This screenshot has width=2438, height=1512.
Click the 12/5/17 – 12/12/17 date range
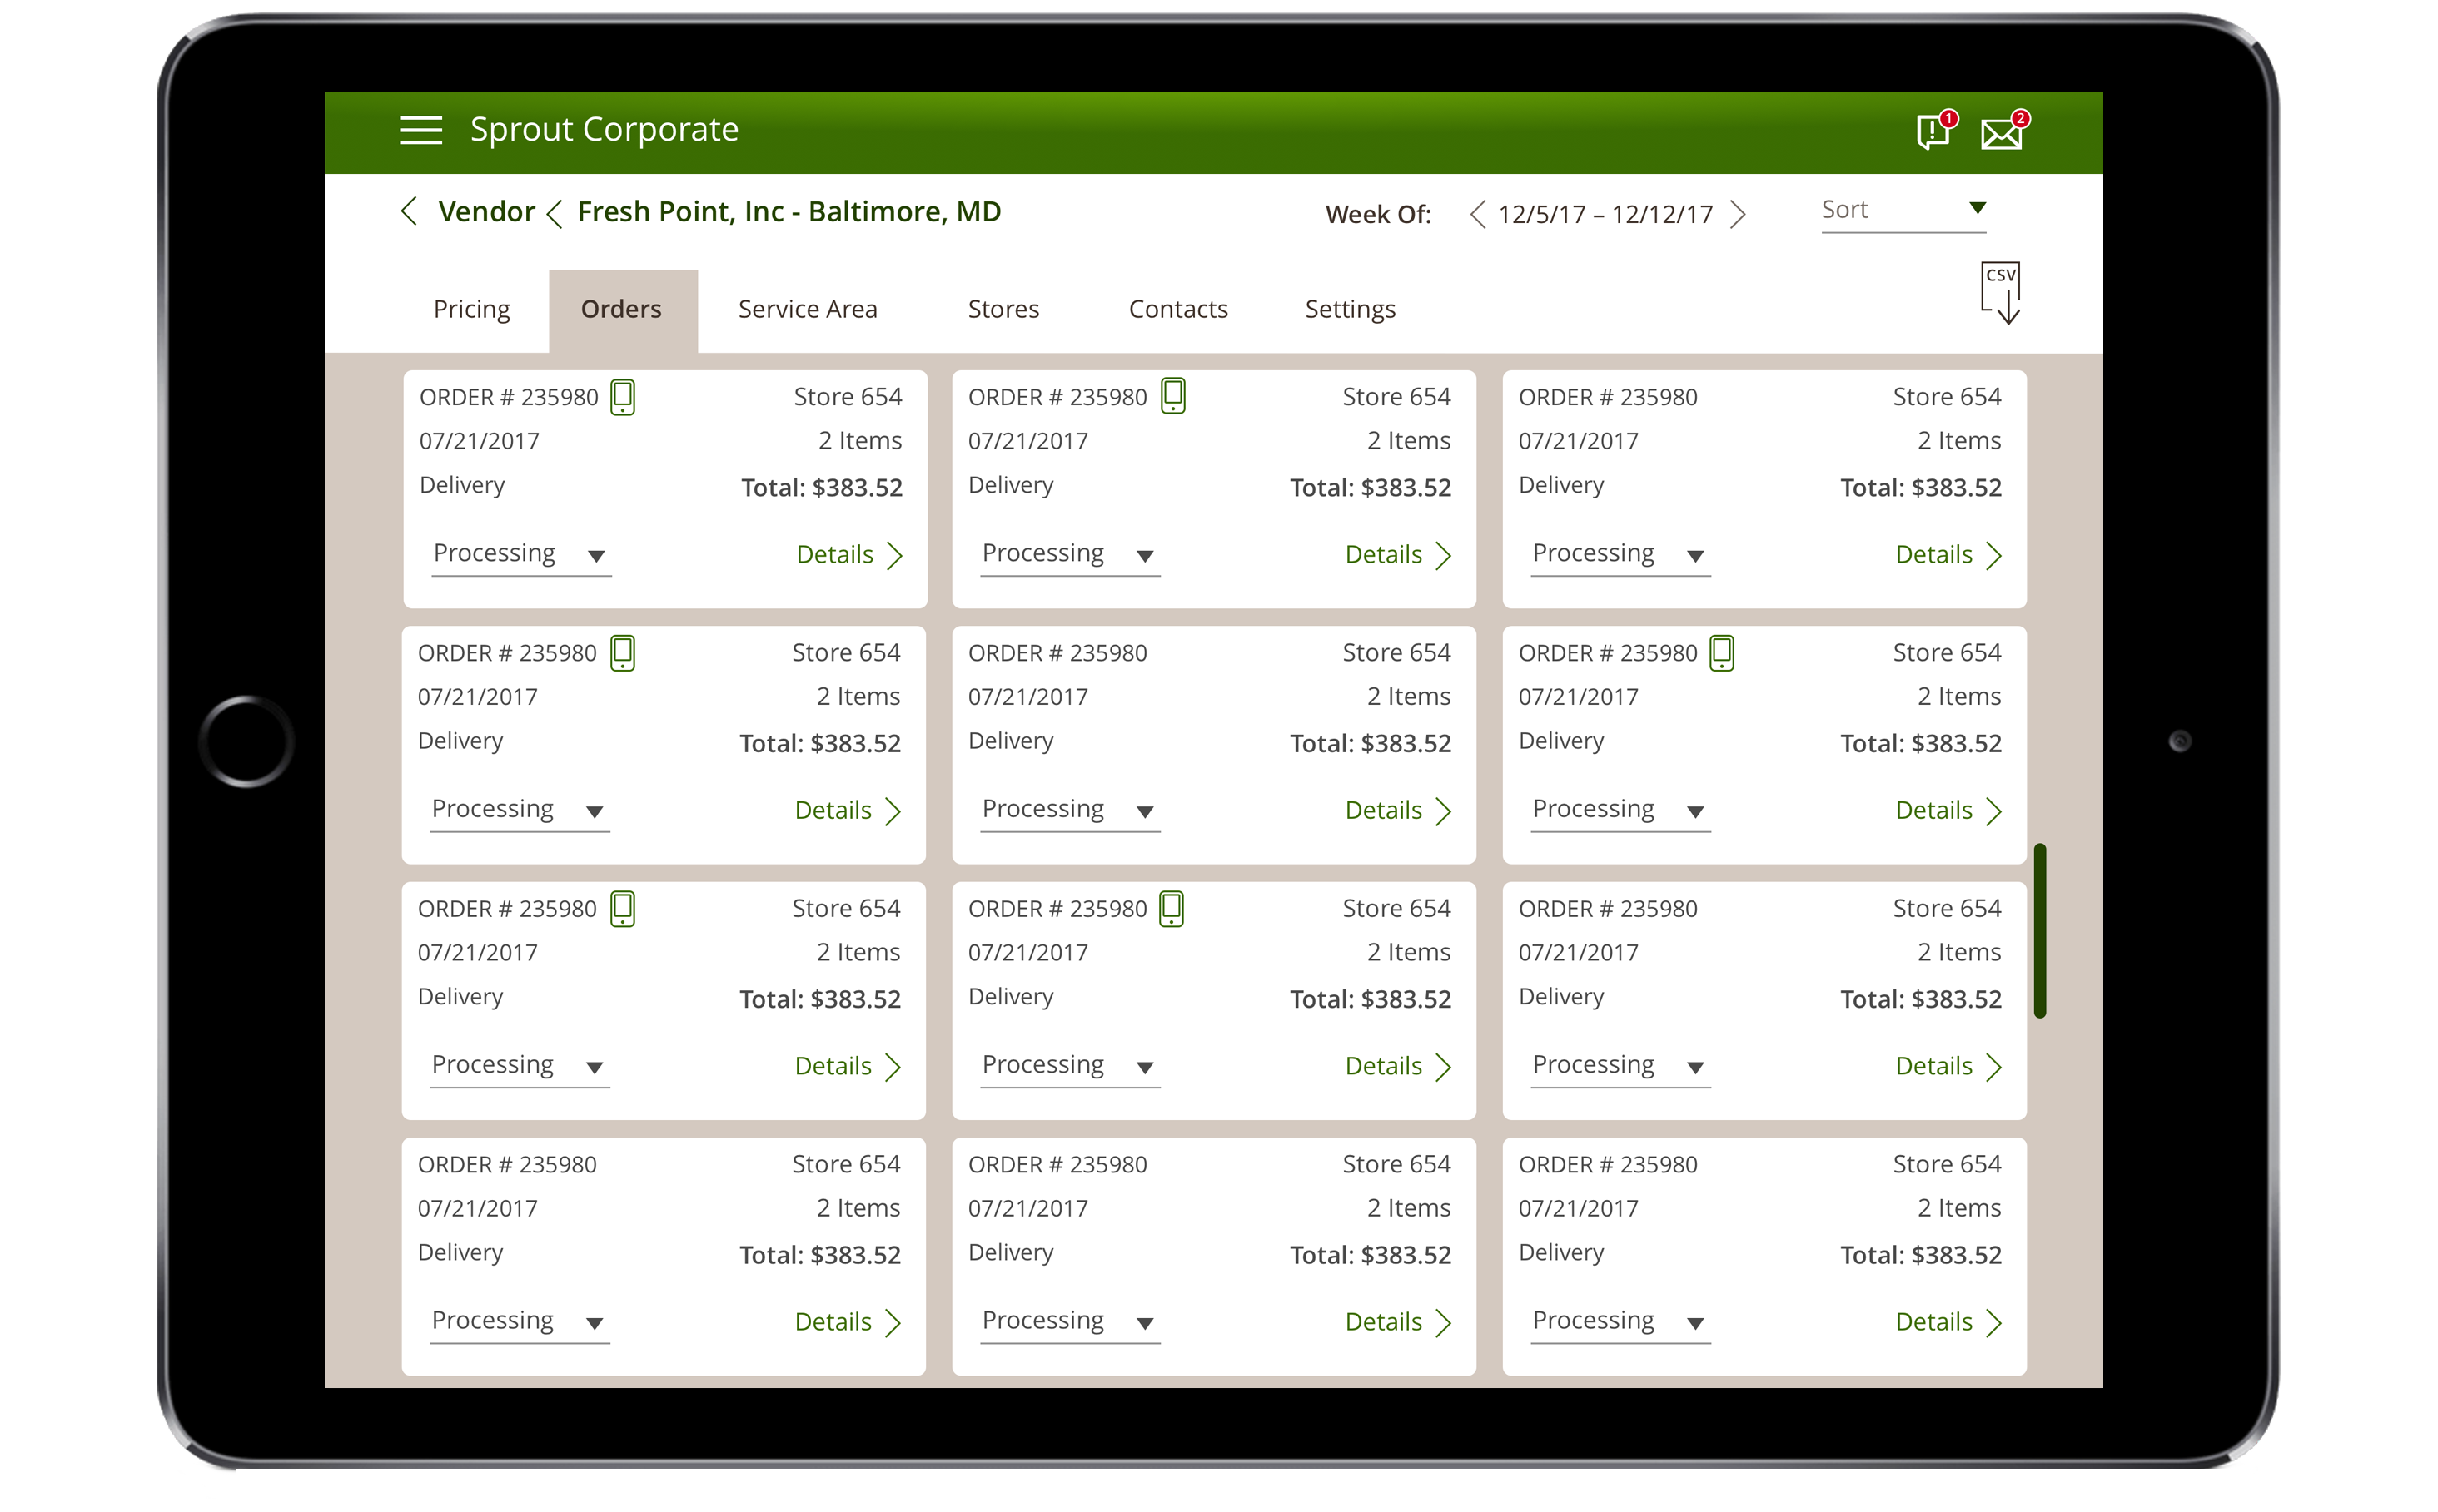1605,215
